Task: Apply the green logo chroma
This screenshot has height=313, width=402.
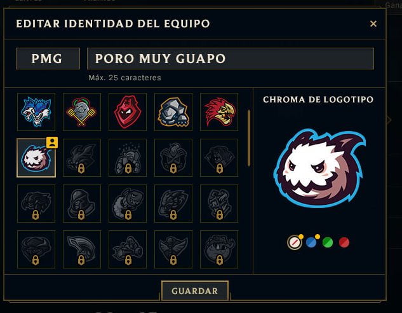Action: 328,242
